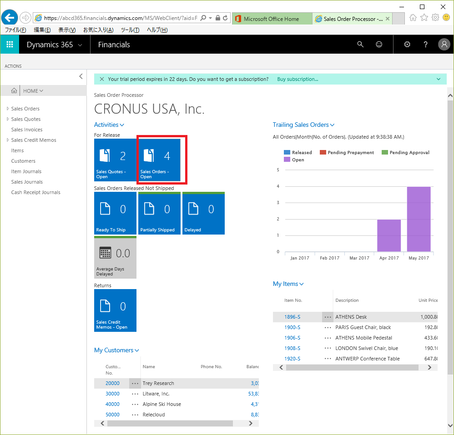This screenshot has height=435, width=454.
Task: Open the 編集(E) menu
Action: [x=42, y=30]
